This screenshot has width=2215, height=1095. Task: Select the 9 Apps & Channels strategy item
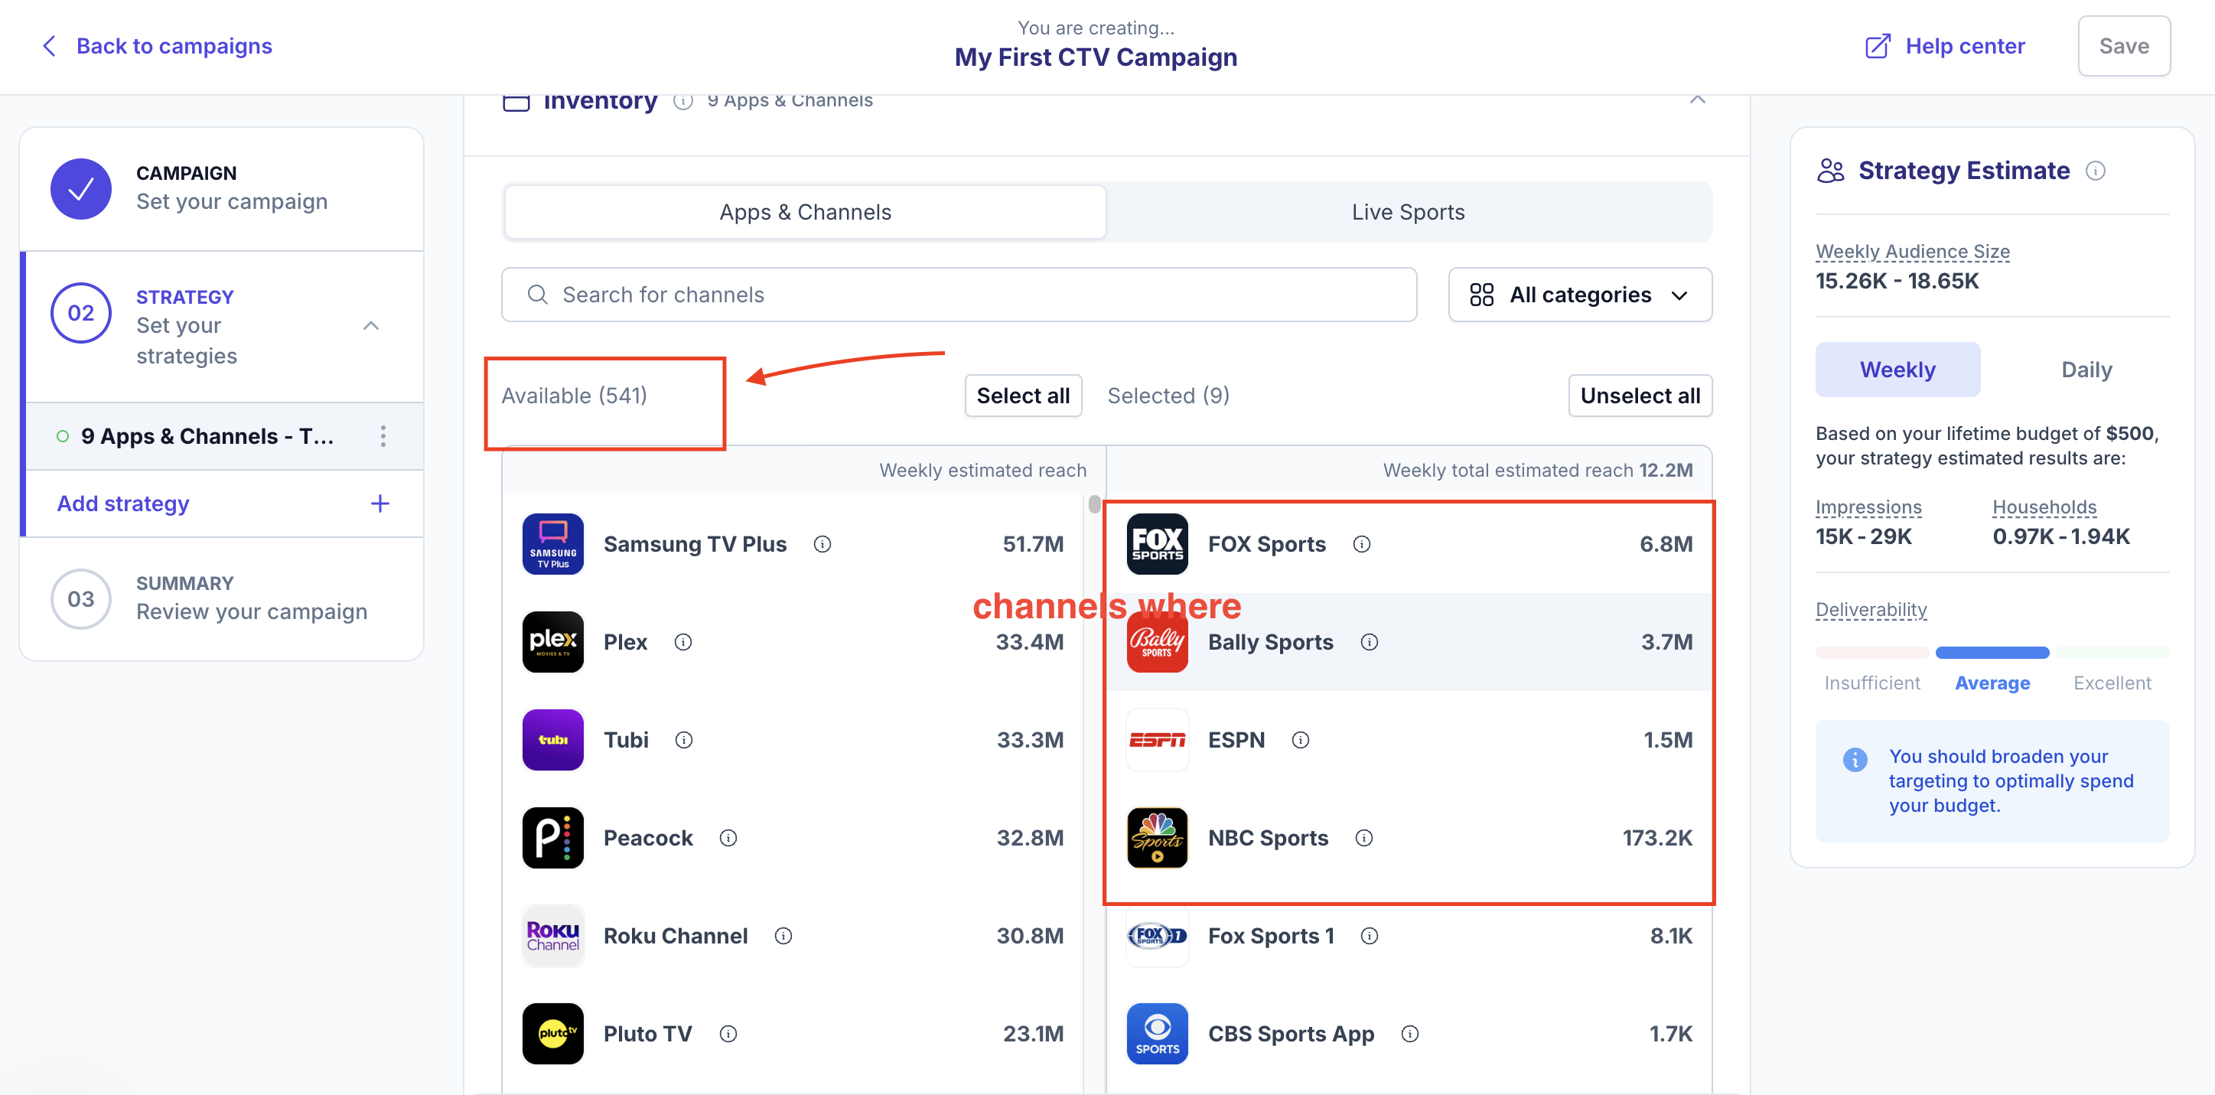click(x=207, y=436)
